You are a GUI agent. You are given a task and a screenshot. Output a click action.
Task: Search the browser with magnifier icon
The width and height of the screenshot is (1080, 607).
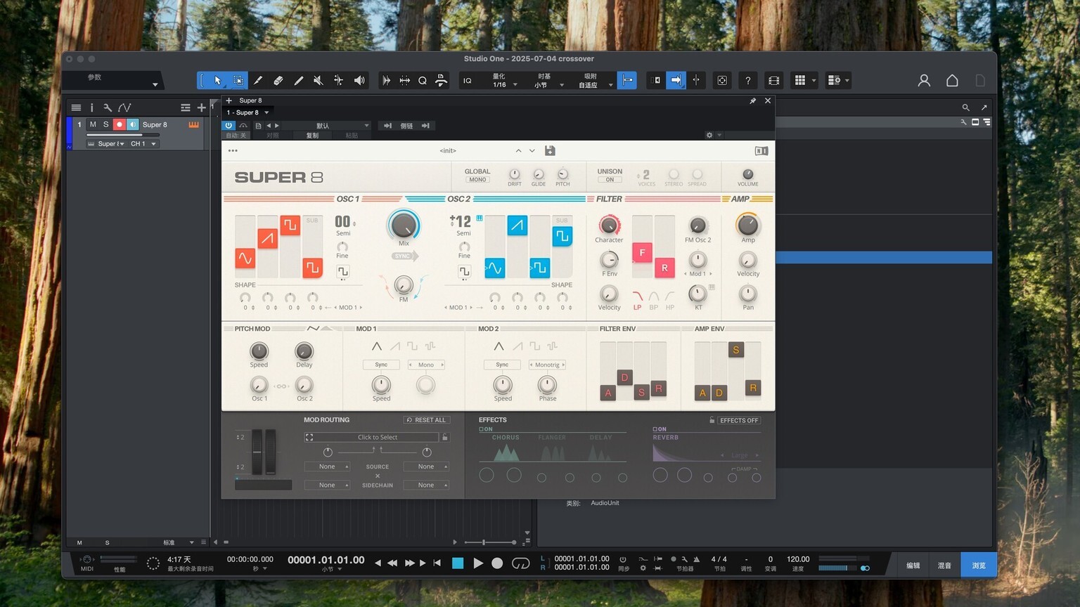[x=965, y=107]
